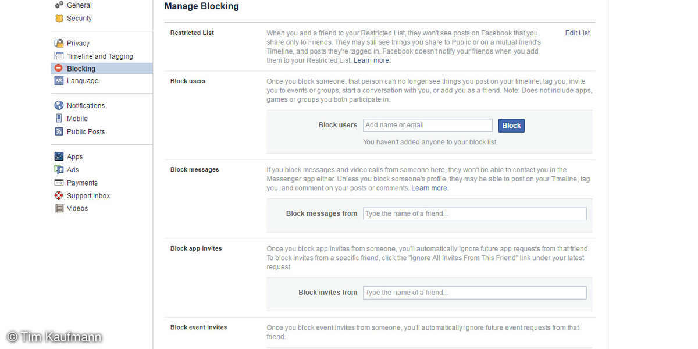Click the Apps icon
This screenshot has width=698, height=349.
click(x=59, y=156)
